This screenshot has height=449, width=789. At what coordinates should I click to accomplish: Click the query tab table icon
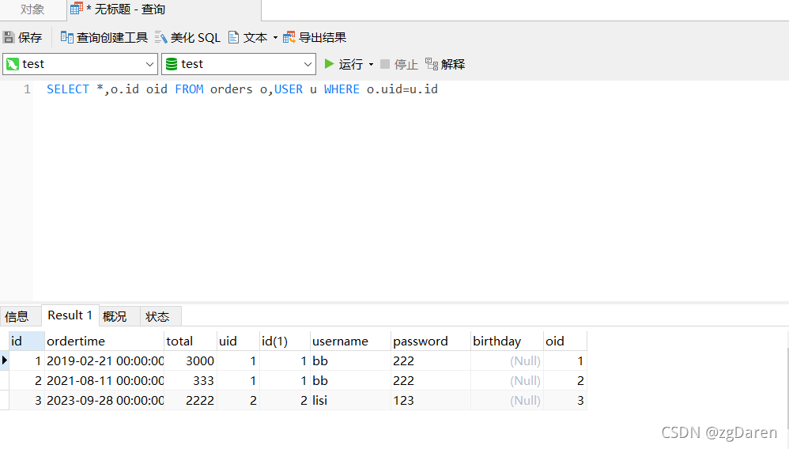77,8
